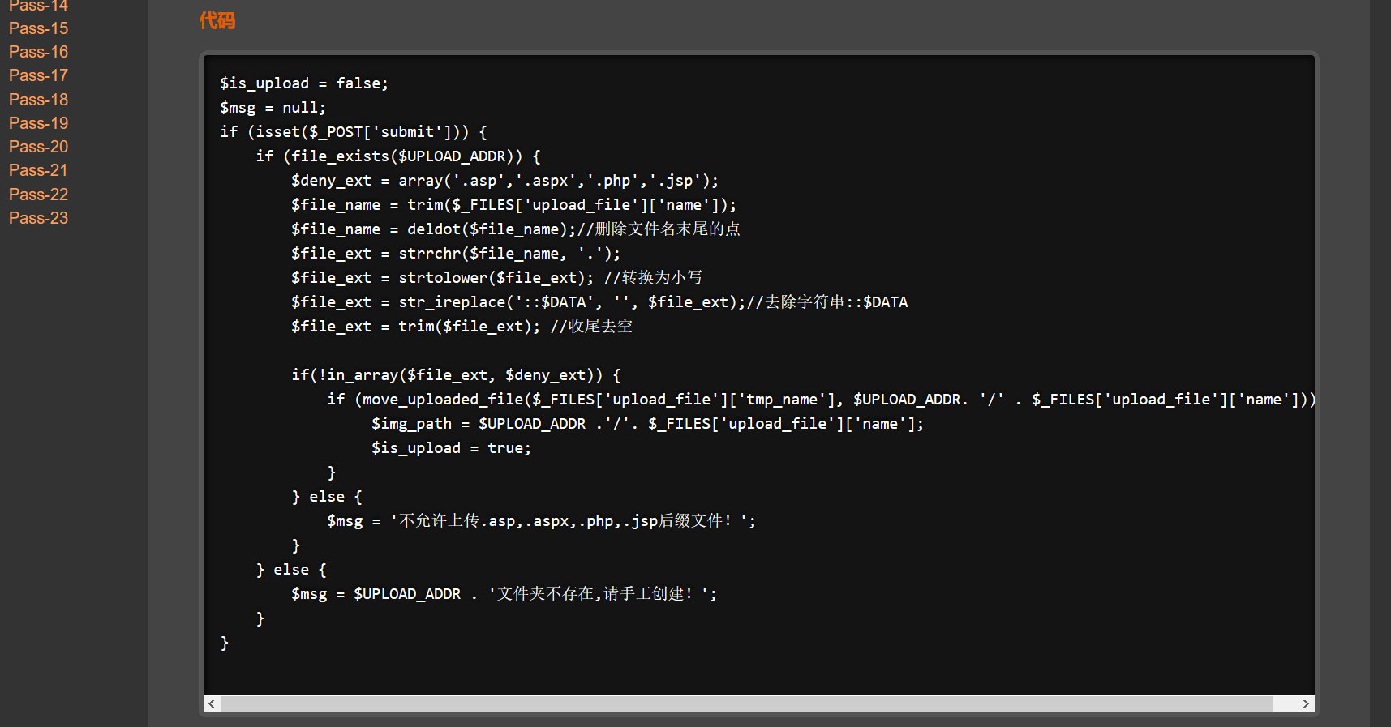
Task: Select Pass-17 from the level list
Action: pyautogui.click(x=38, y=75)
